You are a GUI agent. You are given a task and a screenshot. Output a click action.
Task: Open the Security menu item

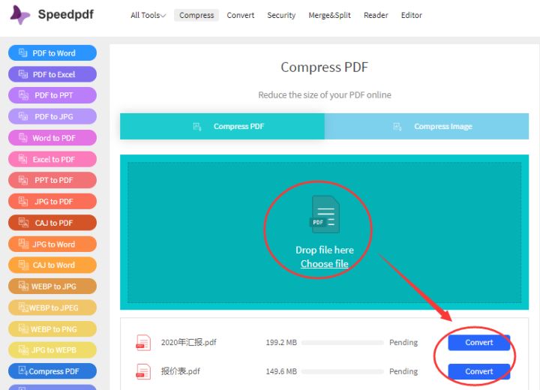[x=281, y=15]
